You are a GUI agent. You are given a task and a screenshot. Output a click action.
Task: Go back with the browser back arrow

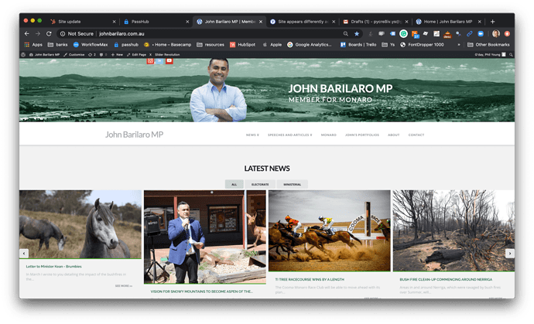click(x=27, y=34)
